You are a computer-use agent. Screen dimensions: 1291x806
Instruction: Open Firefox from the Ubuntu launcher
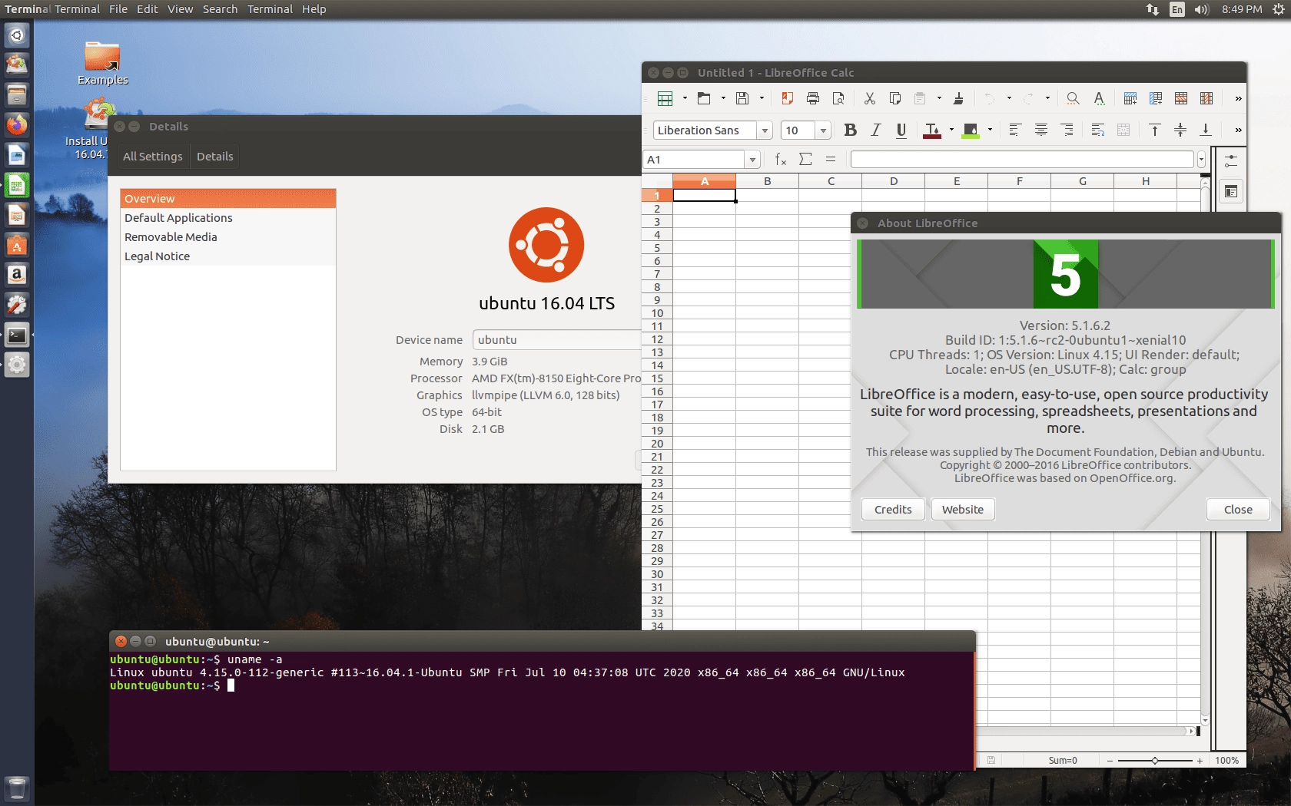pyautogui.click(x=17, y=124)
